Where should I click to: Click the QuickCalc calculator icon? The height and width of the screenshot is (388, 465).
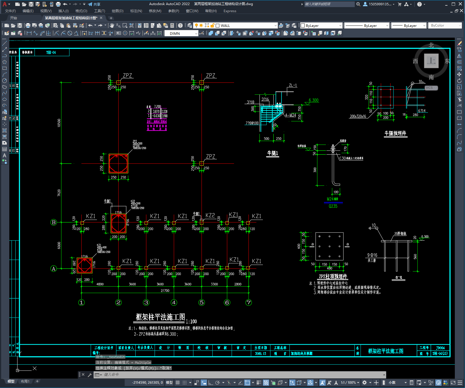172,25
